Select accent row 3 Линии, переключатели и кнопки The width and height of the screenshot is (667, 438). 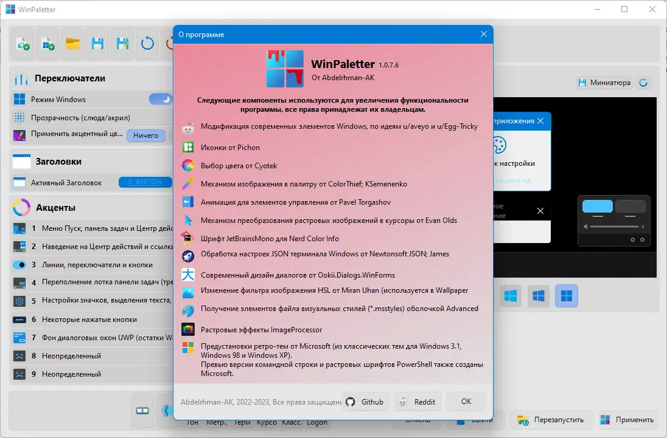coord(92,265)
